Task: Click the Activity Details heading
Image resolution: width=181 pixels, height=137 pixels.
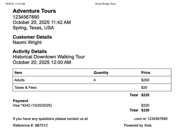Action: [30, 51]
